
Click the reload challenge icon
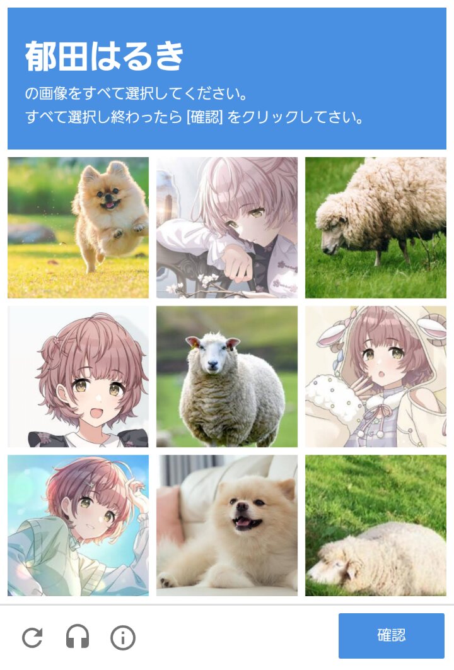(32, 638)
